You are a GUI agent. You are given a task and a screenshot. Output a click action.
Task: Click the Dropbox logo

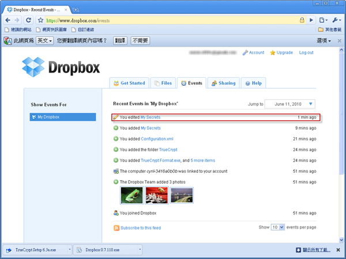pos(61,67)
